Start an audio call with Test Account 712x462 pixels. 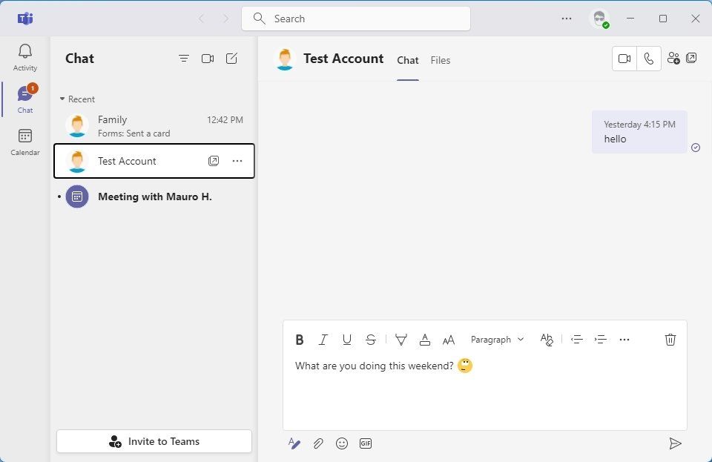click(649, 59)
